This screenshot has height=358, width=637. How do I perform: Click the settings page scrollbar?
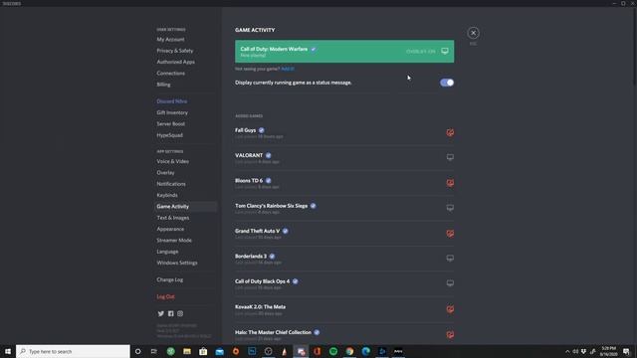pos(634,46)
